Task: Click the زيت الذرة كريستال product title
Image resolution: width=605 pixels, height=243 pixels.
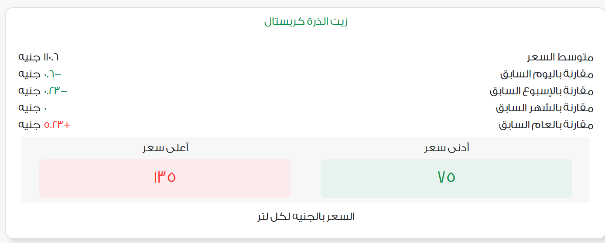Action: [x=306, y=22]
